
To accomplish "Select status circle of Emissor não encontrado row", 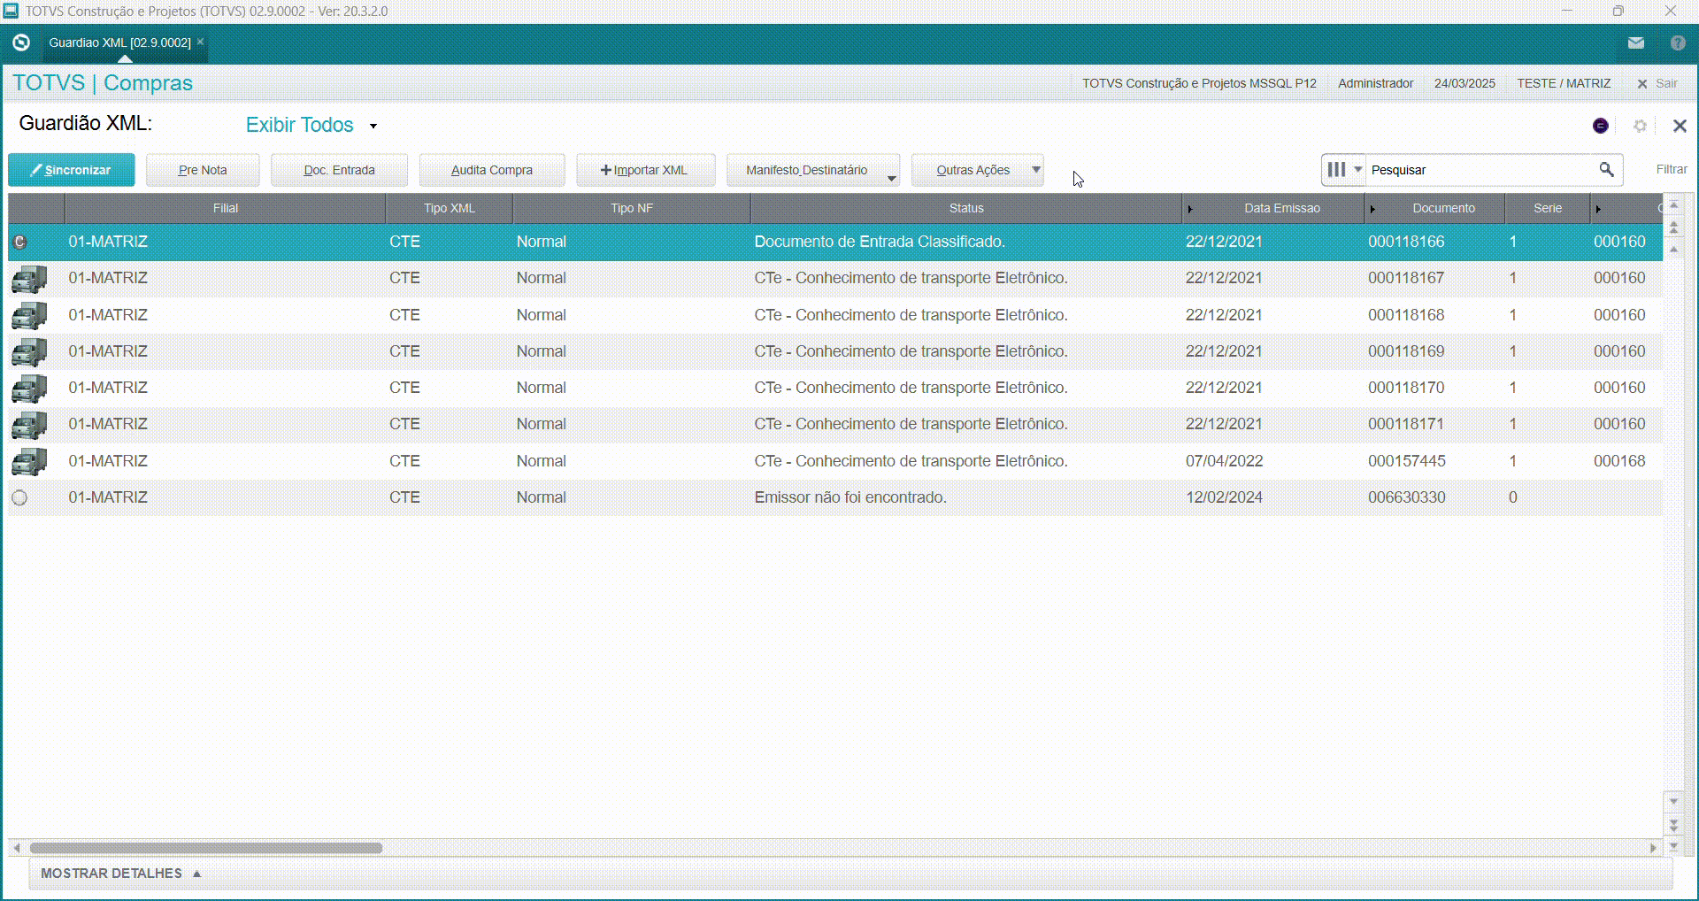I will tap(19, 497).
